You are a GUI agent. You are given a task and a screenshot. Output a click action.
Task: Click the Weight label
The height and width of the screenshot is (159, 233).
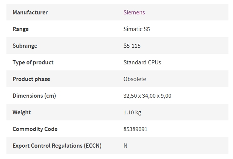pyautogui.click(x=22, y=112)
